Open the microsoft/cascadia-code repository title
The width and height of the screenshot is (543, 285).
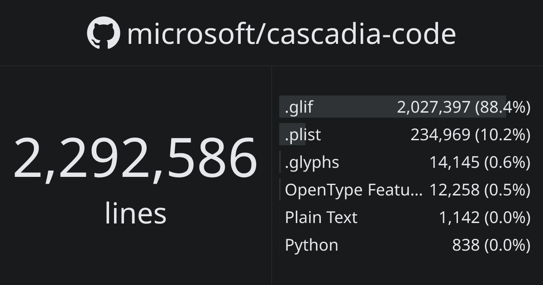[291, 33]
